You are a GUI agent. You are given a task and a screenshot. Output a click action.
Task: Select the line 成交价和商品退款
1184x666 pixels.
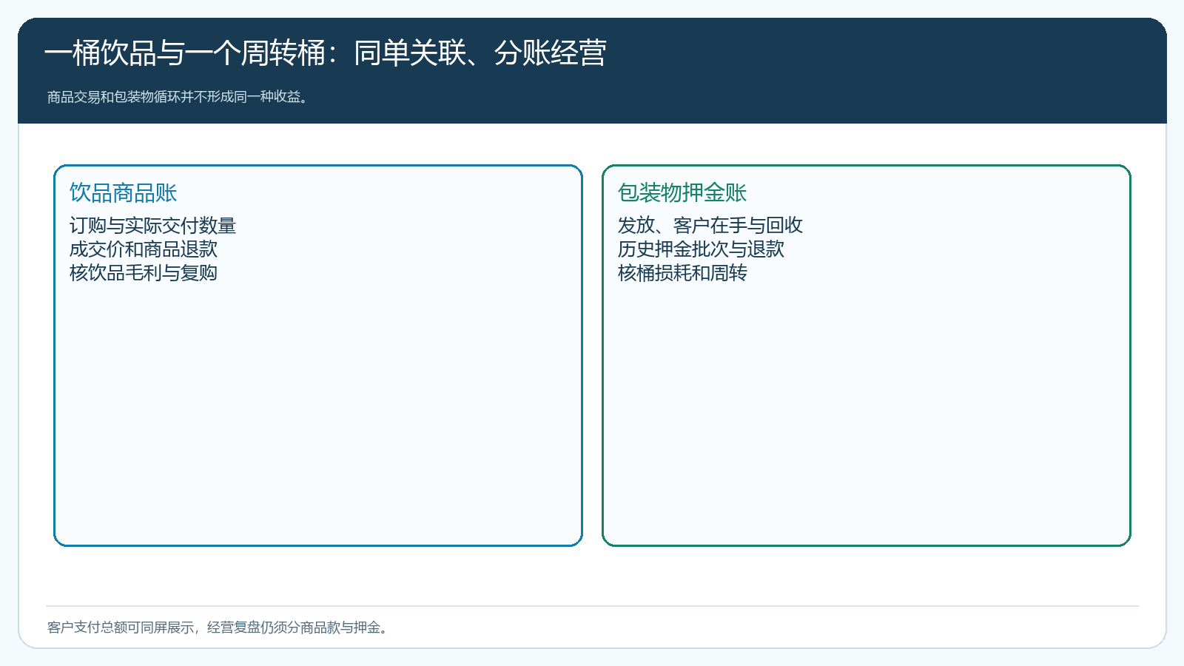click(144, 249)
